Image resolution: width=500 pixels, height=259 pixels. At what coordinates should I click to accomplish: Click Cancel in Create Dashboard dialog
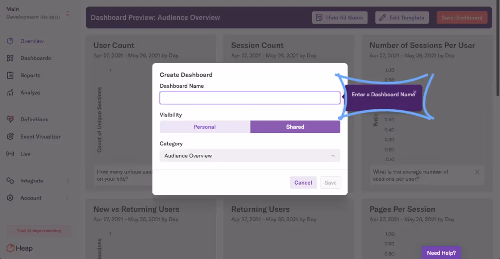tap(303, 183)
